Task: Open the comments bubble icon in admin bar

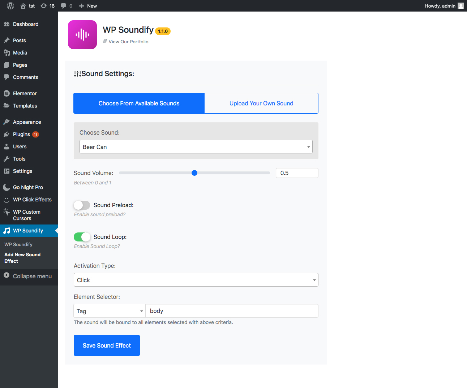Action: [64, 6]
